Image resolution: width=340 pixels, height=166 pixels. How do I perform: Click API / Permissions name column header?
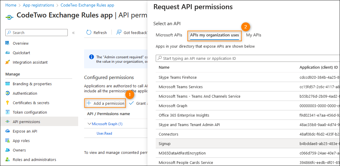click(108, 114)
